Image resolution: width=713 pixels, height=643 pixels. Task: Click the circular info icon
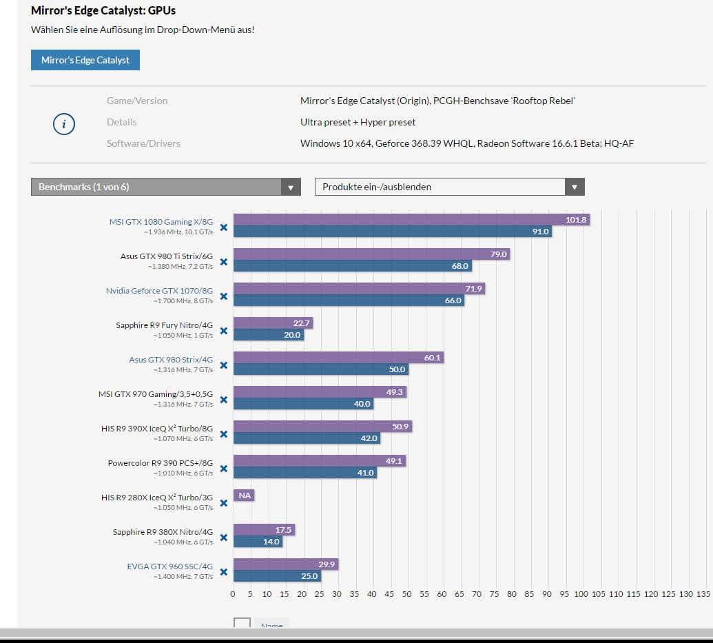tap(63, 124)
